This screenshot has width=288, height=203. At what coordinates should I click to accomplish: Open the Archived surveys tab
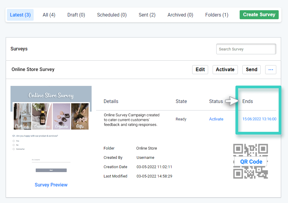point(180,15)
